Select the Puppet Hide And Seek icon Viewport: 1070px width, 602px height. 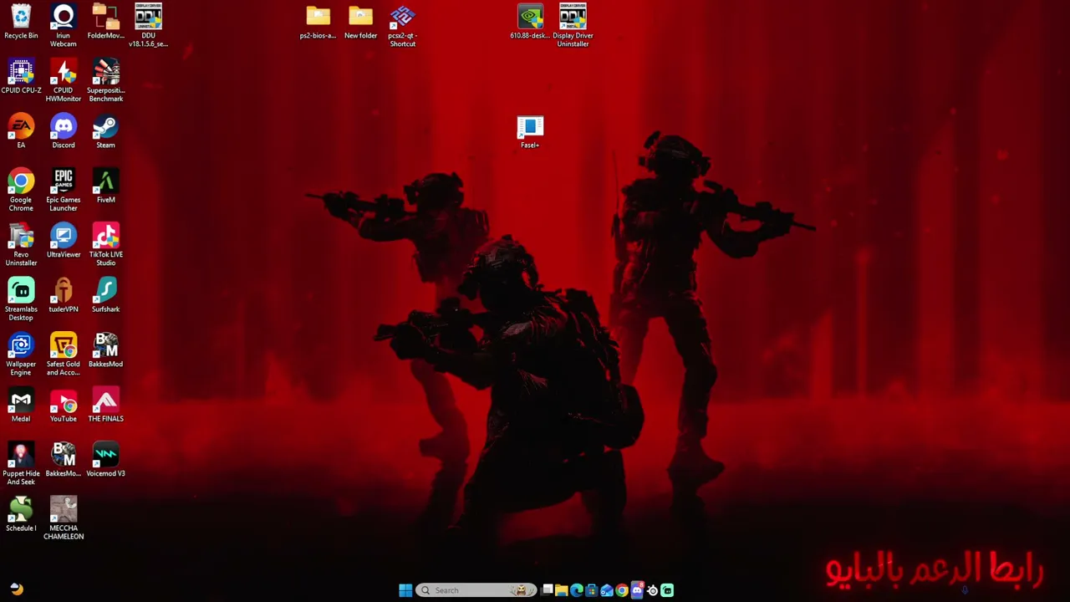click(21, 464)
